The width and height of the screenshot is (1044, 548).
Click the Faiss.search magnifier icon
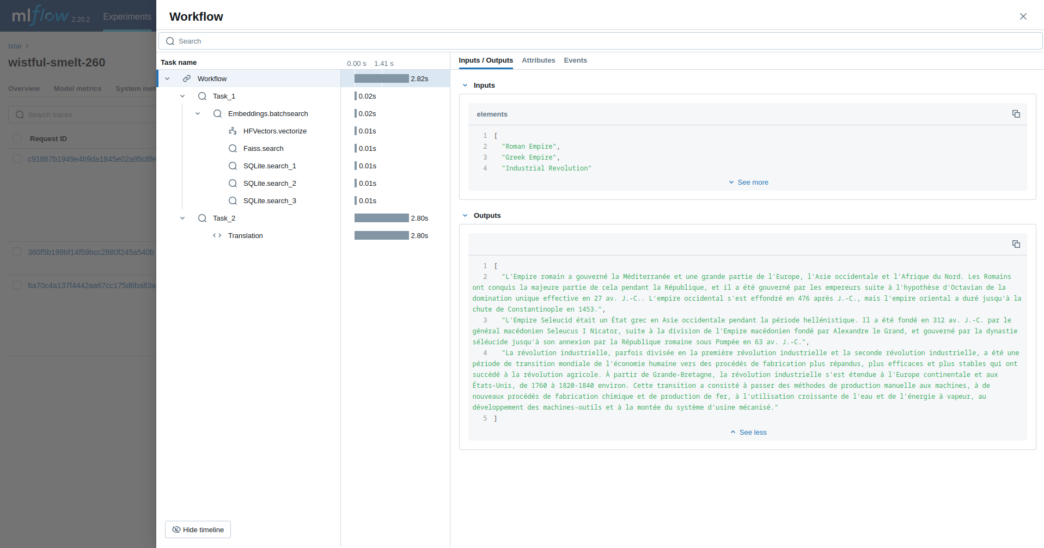tap(233, 148)
